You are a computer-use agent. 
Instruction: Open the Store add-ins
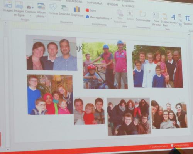91,10
